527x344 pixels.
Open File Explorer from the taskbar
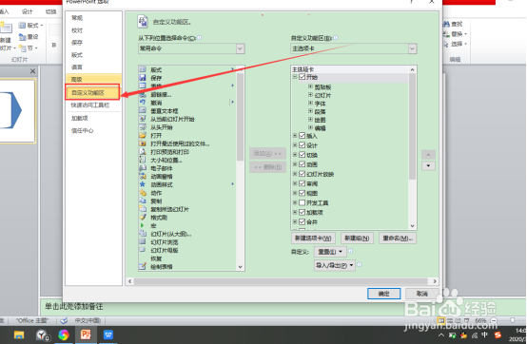(19, 334)
